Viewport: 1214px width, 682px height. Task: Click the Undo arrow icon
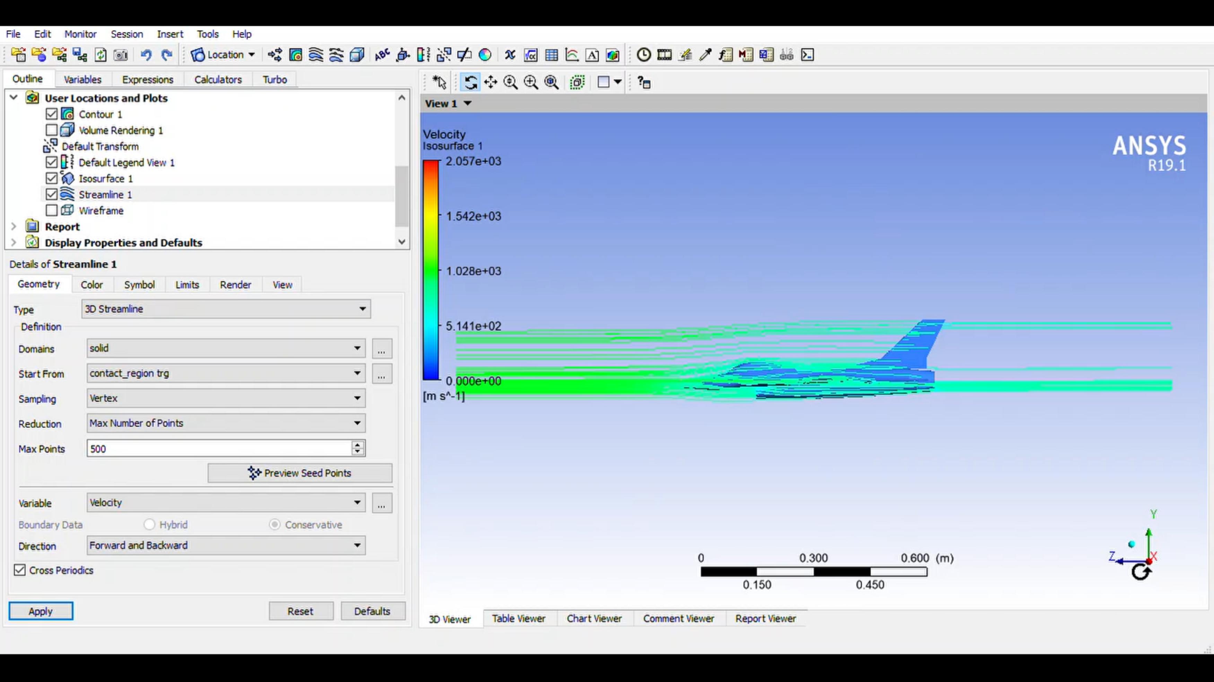(x=146, y=55)
